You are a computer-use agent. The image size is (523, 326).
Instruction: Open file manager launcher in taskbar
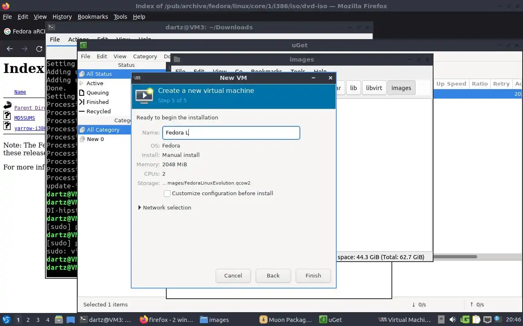coord(59,320)
